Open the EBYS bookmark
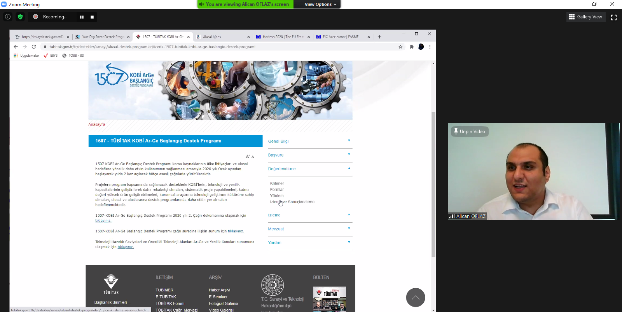Image resolution: width=622 pixels, height=312 pixels. [51, 56]
